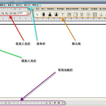The image size is (106, 106).
Task: Click the right padlock icon in bottom bar
Action: coord(50,103)
